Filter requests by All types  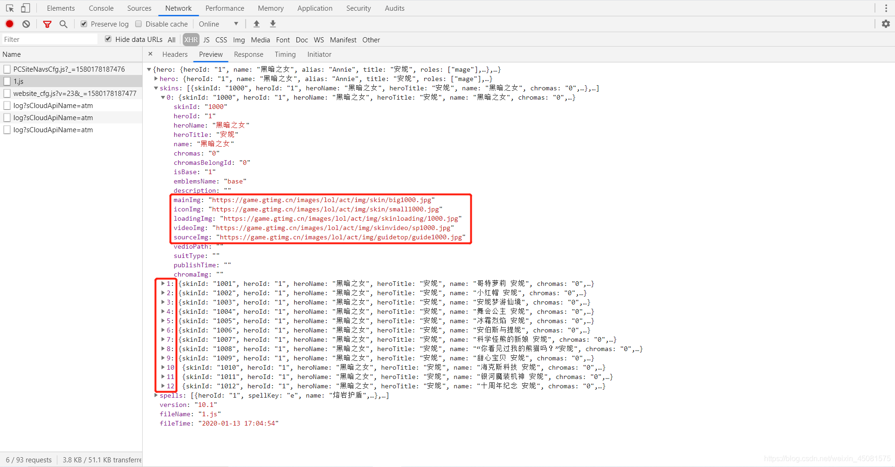click(x=172, y=40)
